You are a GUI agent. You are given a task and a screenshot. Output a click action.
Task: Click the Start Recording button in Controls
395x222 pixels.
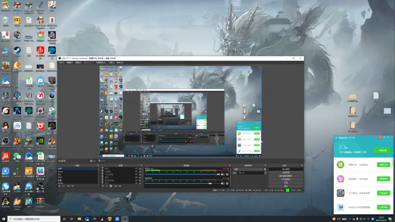coord(286,172)
